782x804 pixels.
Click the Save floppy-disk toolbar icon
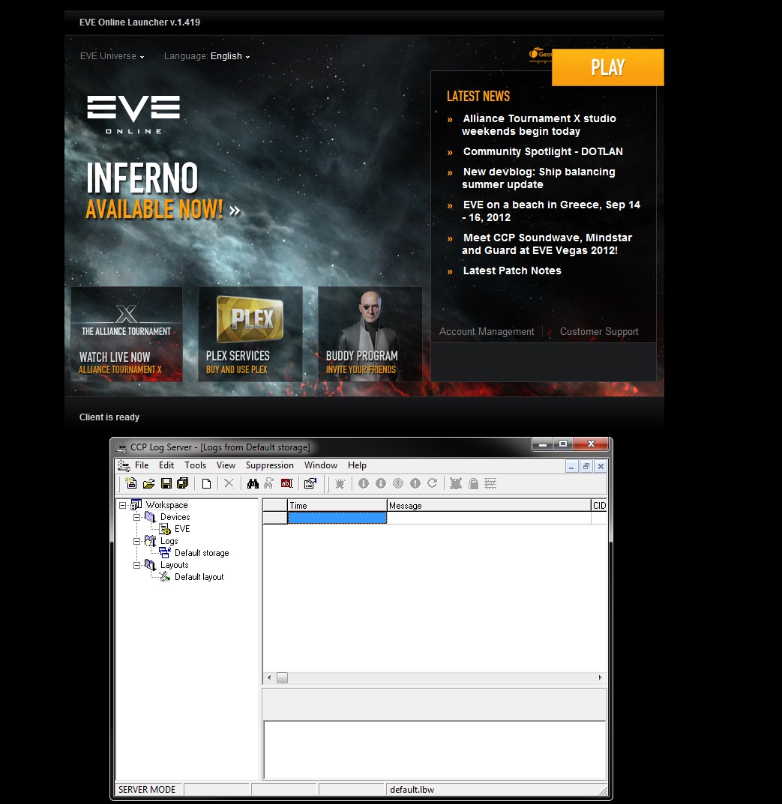pyautogui.click(x=166, y=483)
